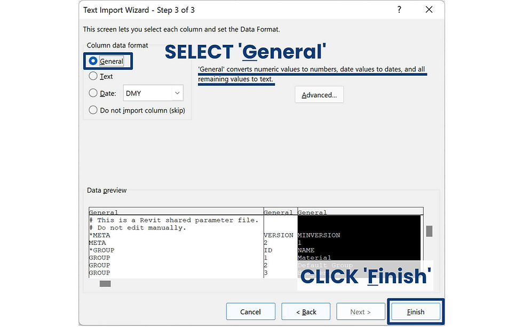Go back with the Back button
The width and height of the screenshot is (523, 327).
[306, 312]
